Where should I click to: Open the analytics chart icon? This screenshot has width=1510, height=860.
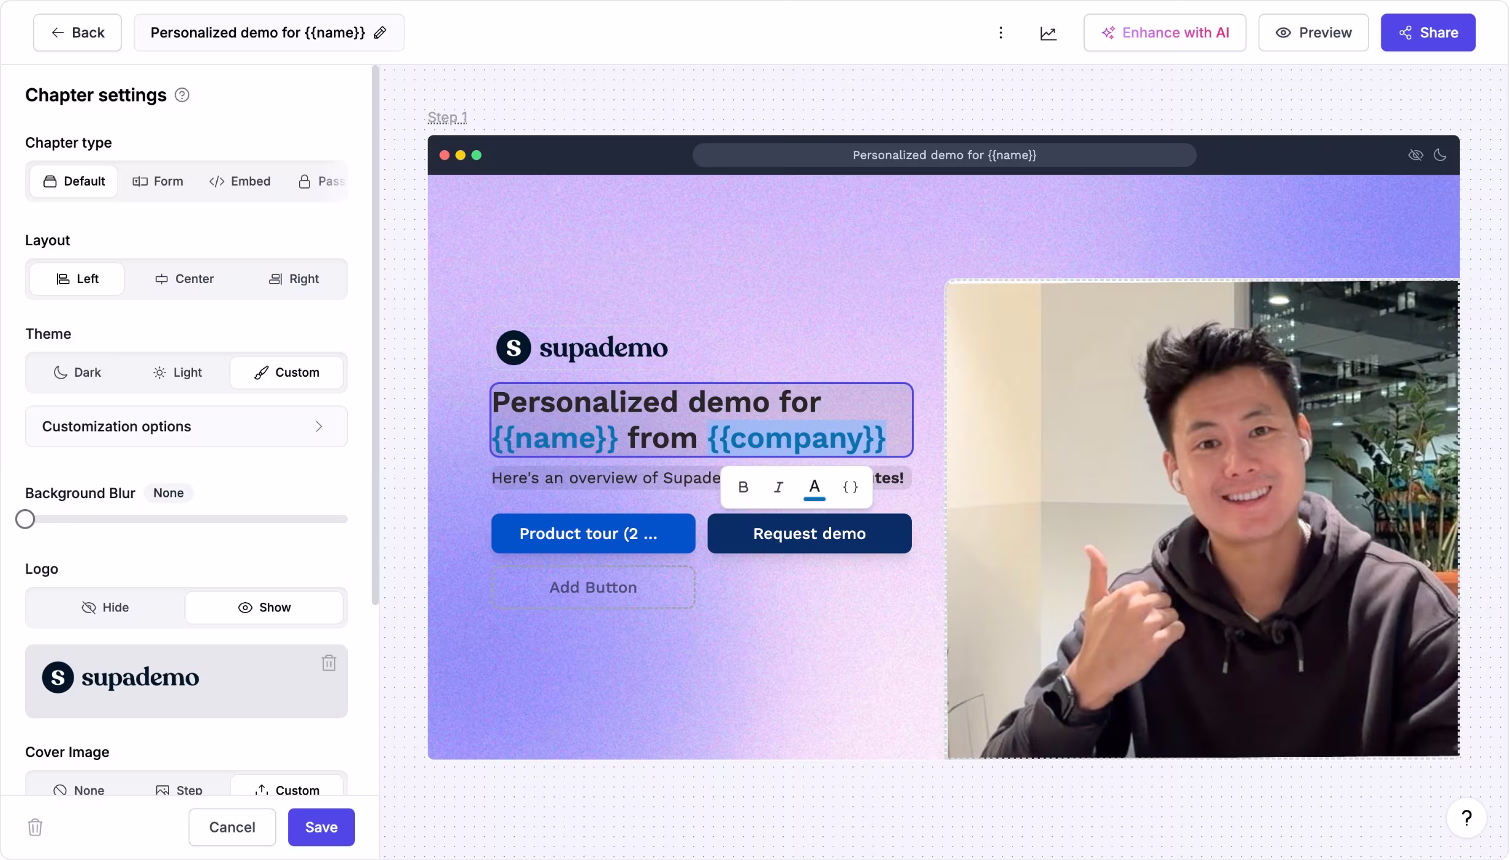click(1048, 33)
